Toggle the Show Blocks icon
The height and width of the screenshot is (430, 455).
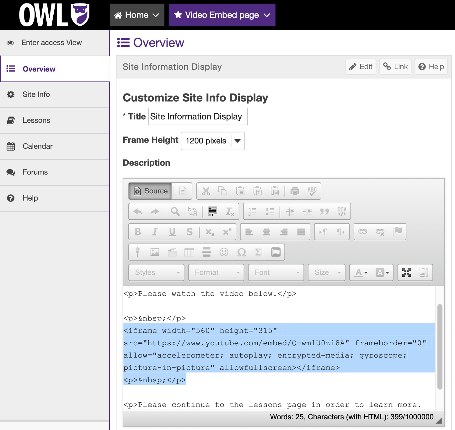click(x=424, y=272)
